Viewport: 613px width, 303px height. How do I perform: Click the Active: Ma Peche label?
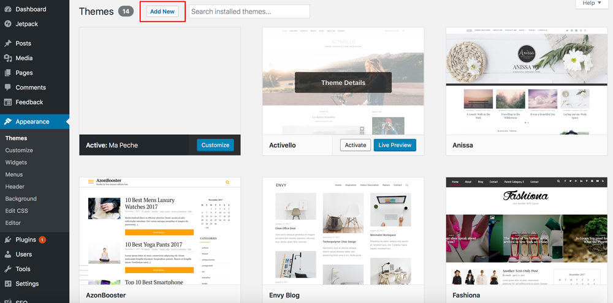pyautogui.click(x=112, y=145)
